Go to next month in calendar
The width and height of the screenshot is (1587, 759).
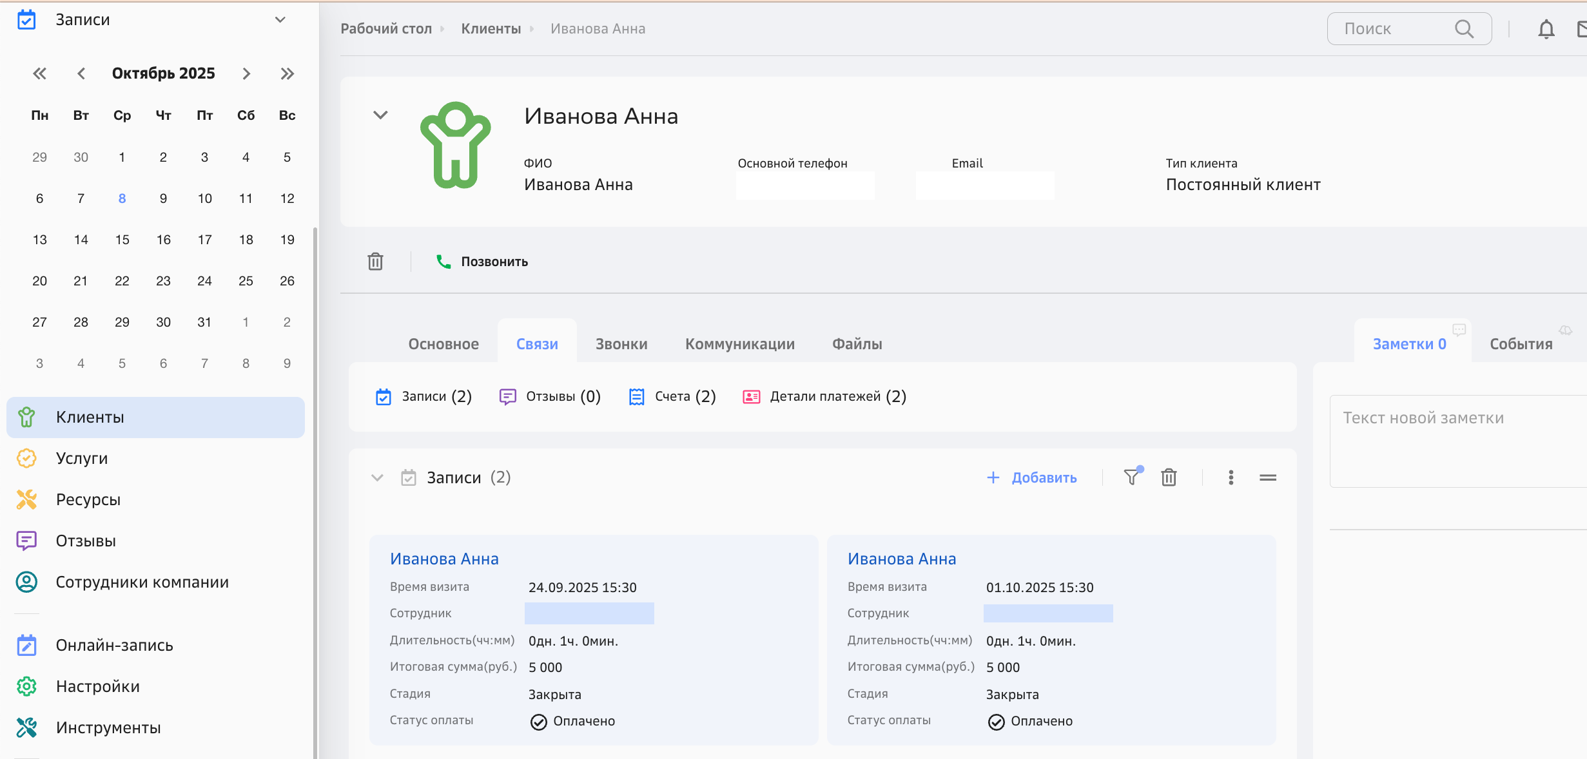[x=246, y=73]
